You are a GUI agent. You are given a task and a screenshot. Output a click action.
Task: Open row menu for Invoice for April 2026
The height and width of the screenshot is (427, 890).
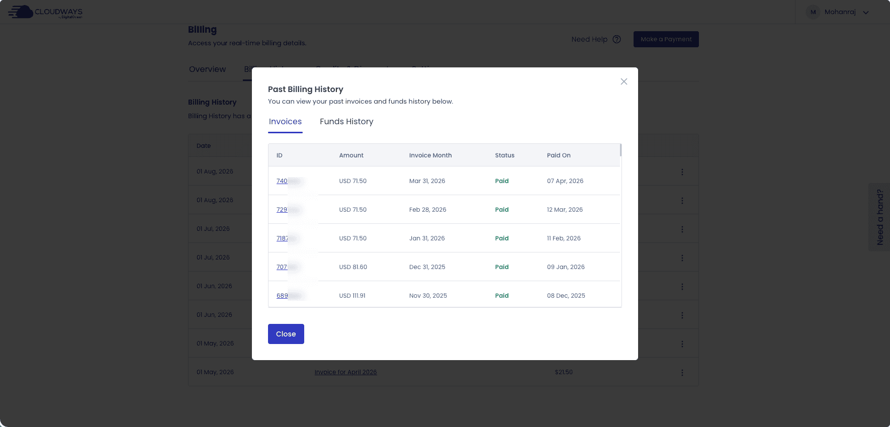[682, 373]
